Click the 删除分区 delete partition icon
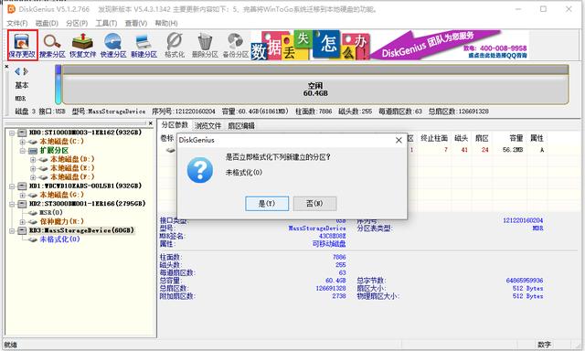The height and width of the screenshot is (351, 585). 205,45
